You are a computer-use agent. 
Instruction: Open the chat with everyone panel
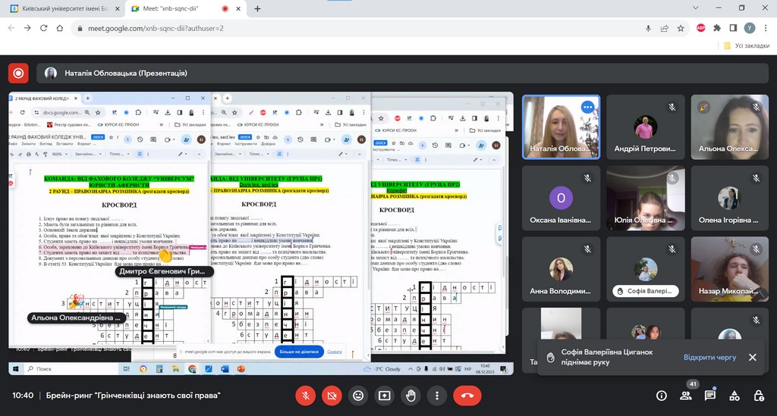tap(709, 396)
